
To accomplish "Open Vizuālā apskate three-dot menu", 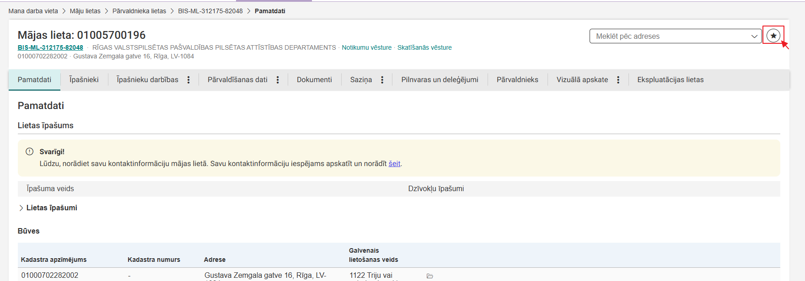I will (618, 80).
